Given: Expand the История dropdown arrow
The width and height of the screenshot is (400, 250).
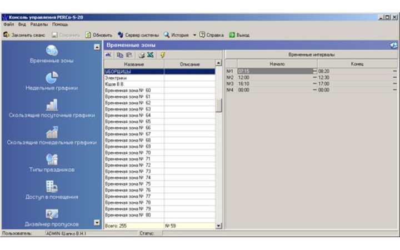Looking at the screenshot, I should (194, 35).
